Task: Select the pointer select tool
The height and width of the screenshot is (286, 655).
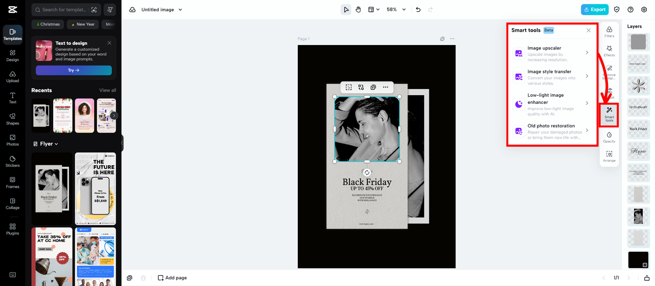Action: pos(346,10)
